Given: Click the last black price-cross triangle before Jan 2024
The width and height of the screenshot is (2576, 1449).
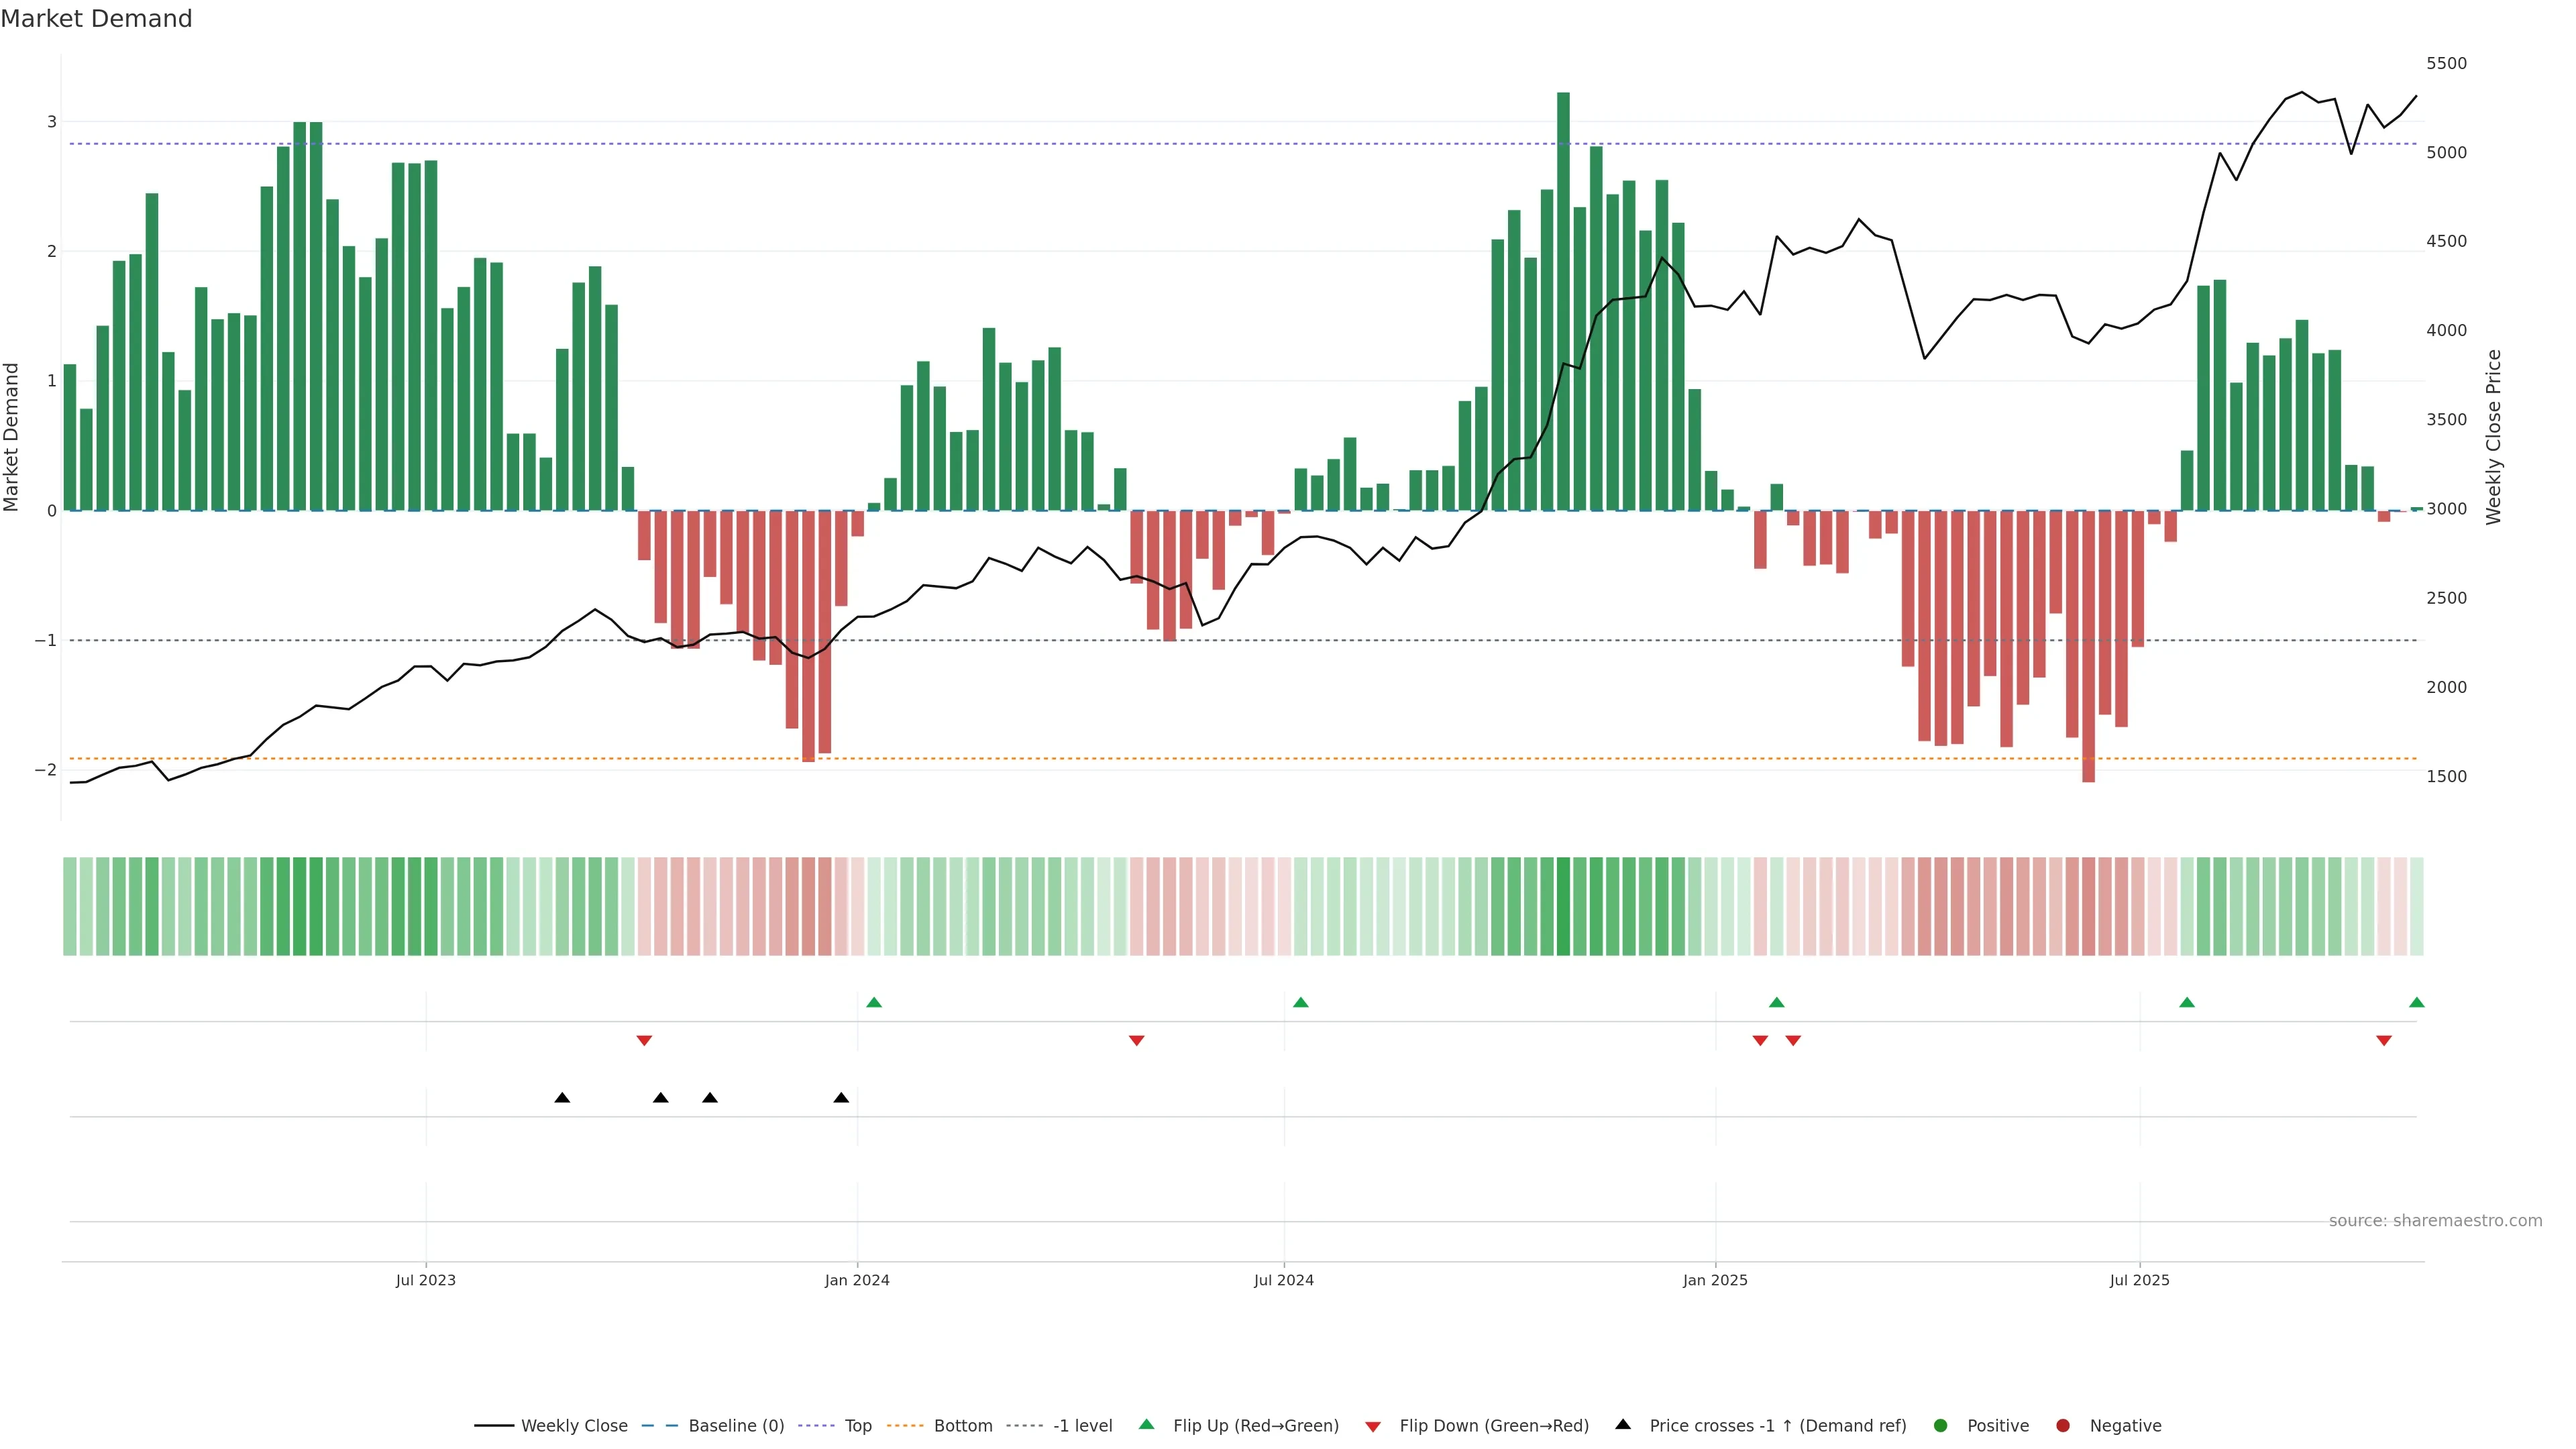Looking at the screenshot, I should [x=841, y=1098].
